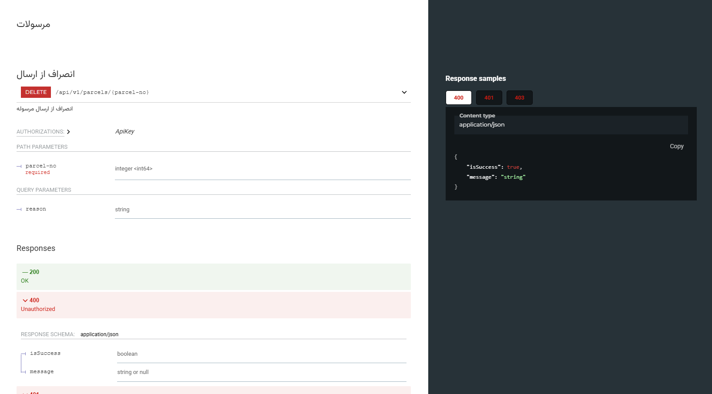This screenshot has width=712, height=394.
Task: Click the /api/v1/parcels/{parcel-no} endpoint path
Action: click(102, 92)
